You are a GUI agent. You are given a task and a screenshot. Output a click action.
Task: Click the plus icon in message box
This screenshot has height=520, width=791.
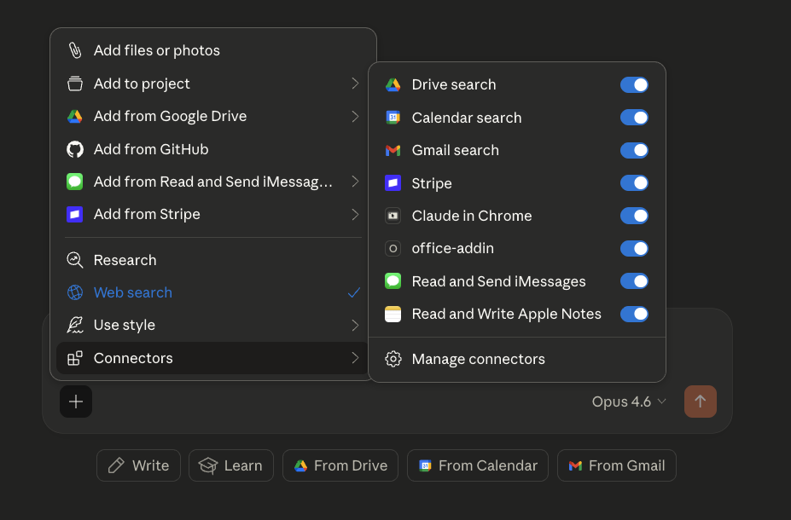tap(76, 402)
